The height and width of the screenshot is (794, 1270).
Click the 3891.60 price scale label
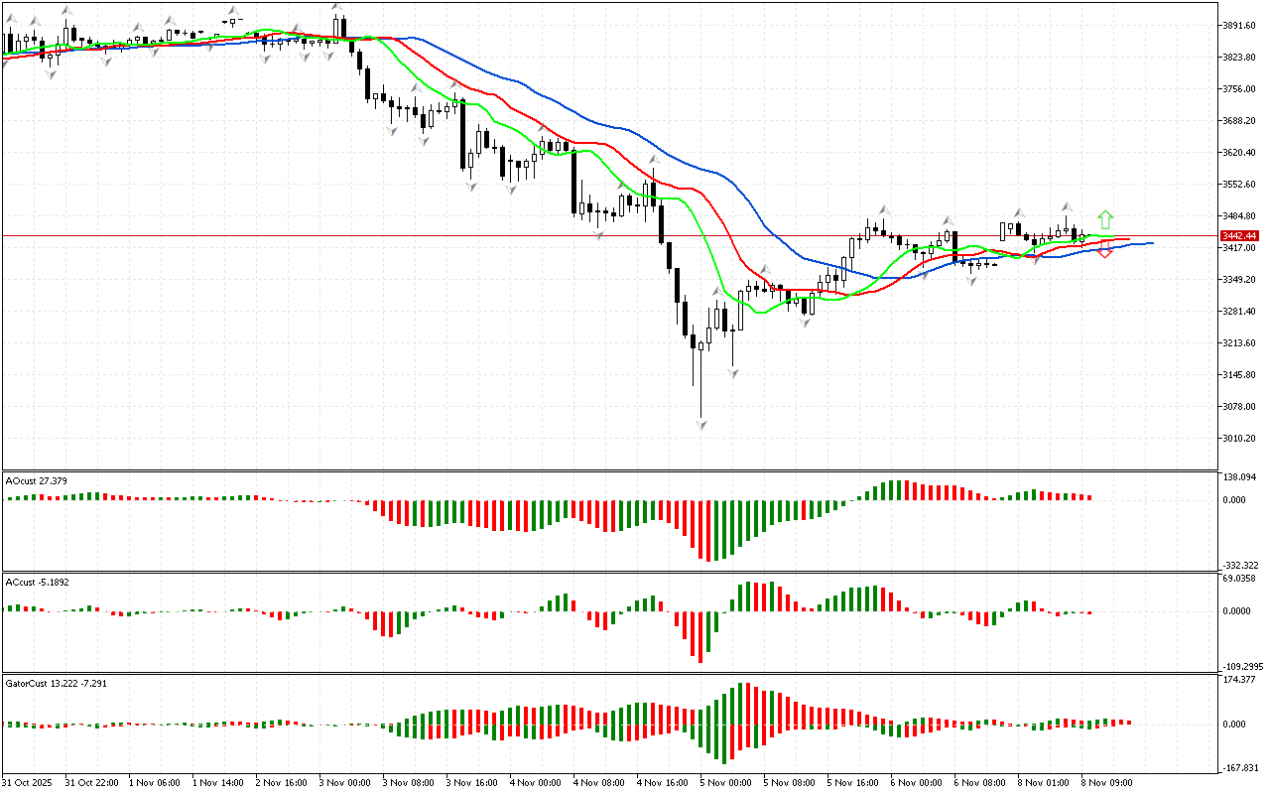(1238, 26)
